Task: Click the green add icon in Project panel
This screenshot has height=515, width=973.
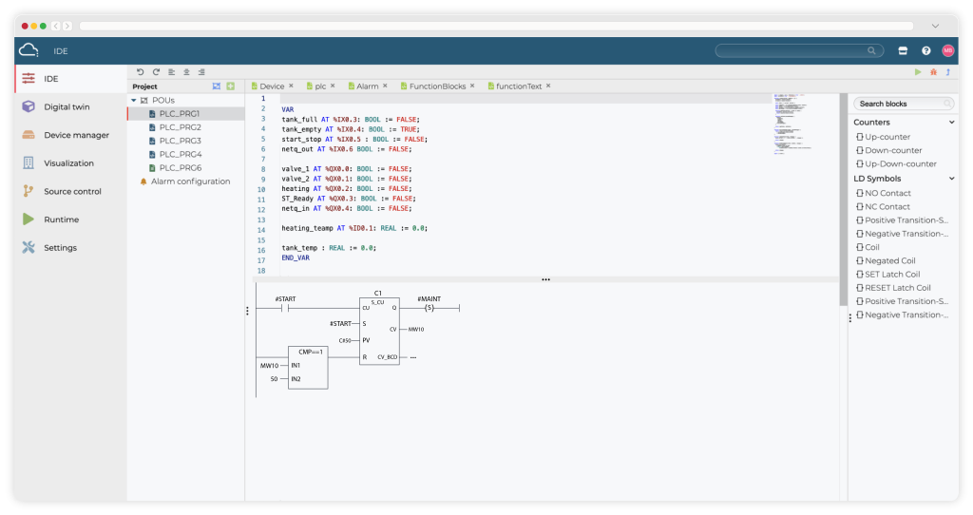Action: [x=230, y=86]
